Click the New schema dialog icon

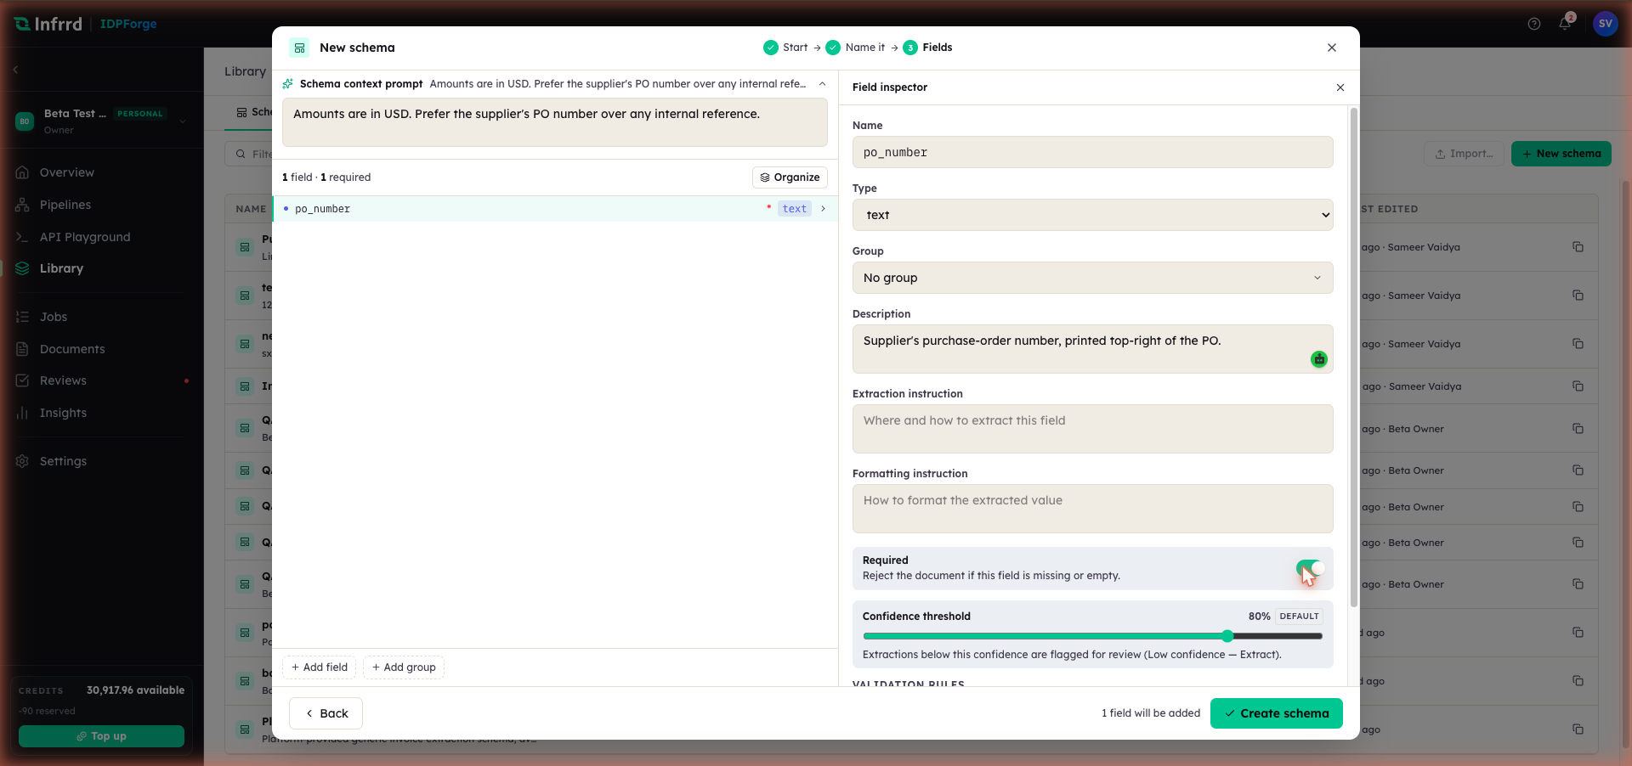(299, 48)
